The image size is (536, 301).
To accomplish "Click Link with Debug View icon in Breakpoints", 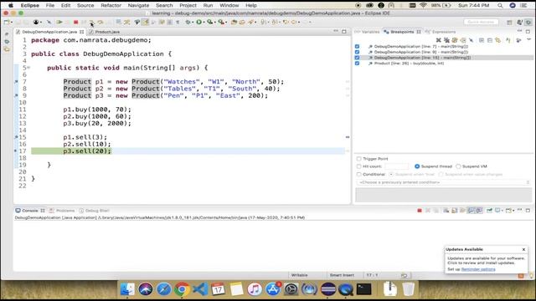I will pyautogui.click(x=498, y=40).
